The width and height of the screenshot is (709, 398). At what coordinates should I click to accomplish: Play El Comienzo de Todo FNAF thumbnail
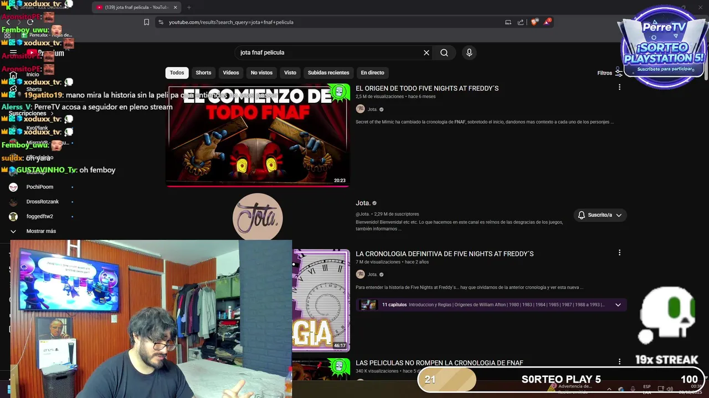258,135
